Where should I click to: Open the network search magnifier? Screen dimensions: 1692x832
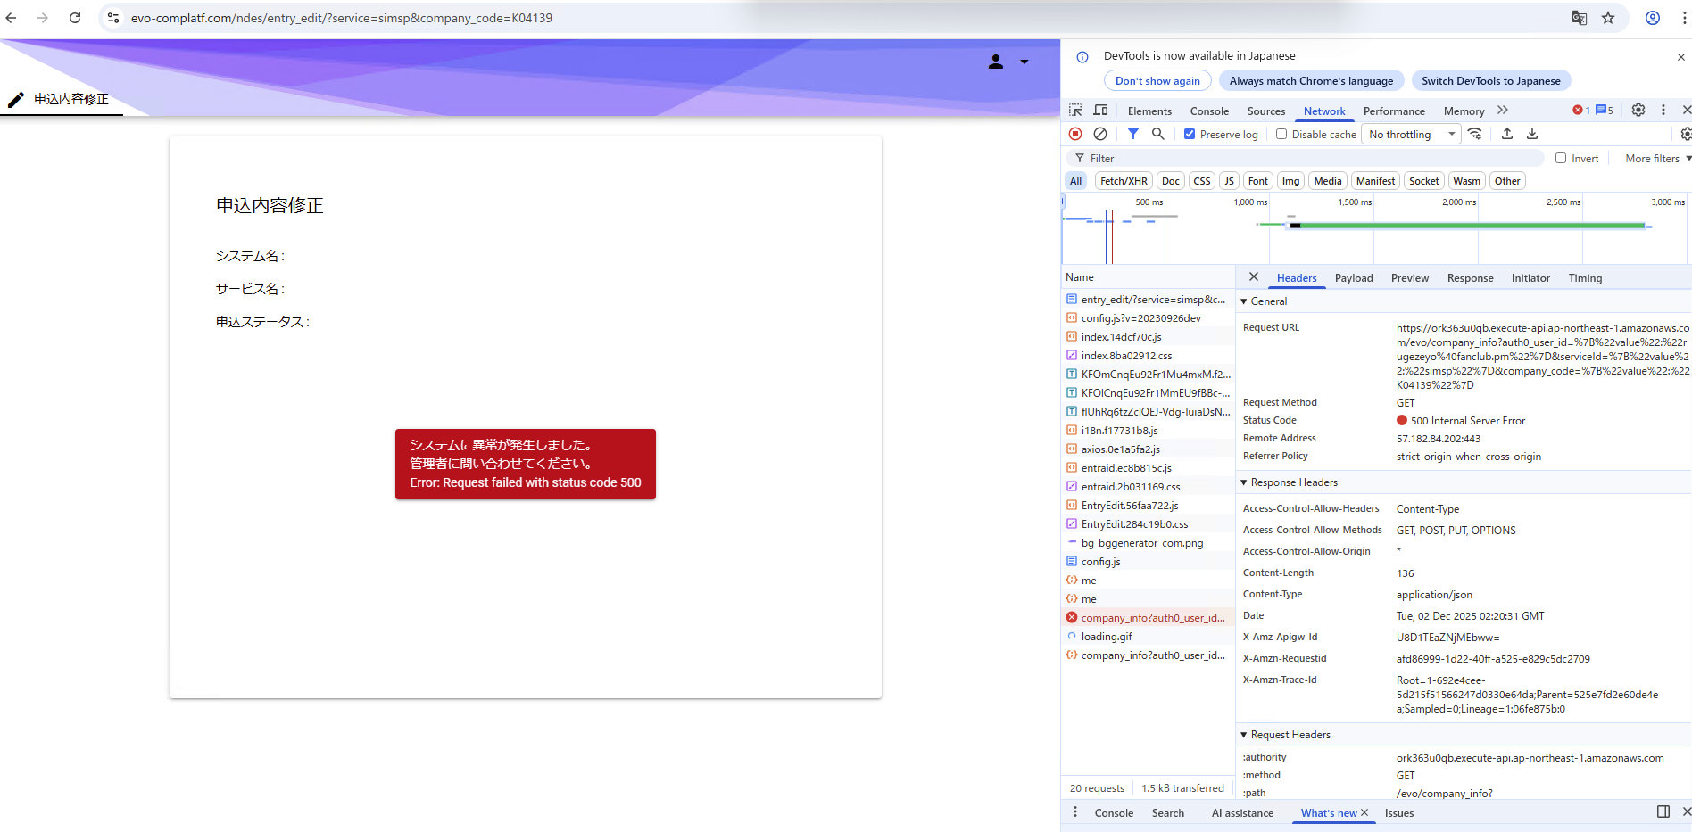(1157, 134)
